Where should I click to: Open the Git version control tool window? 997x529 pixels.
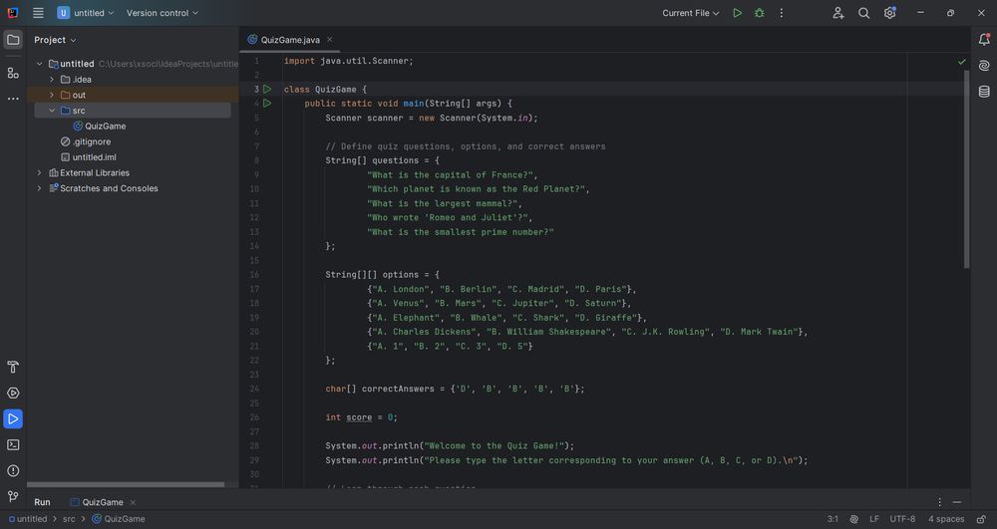(x=13, y=496)
